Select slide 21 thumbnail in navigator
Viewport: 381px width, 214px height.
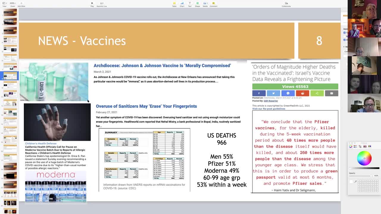(x=10, y=194)
